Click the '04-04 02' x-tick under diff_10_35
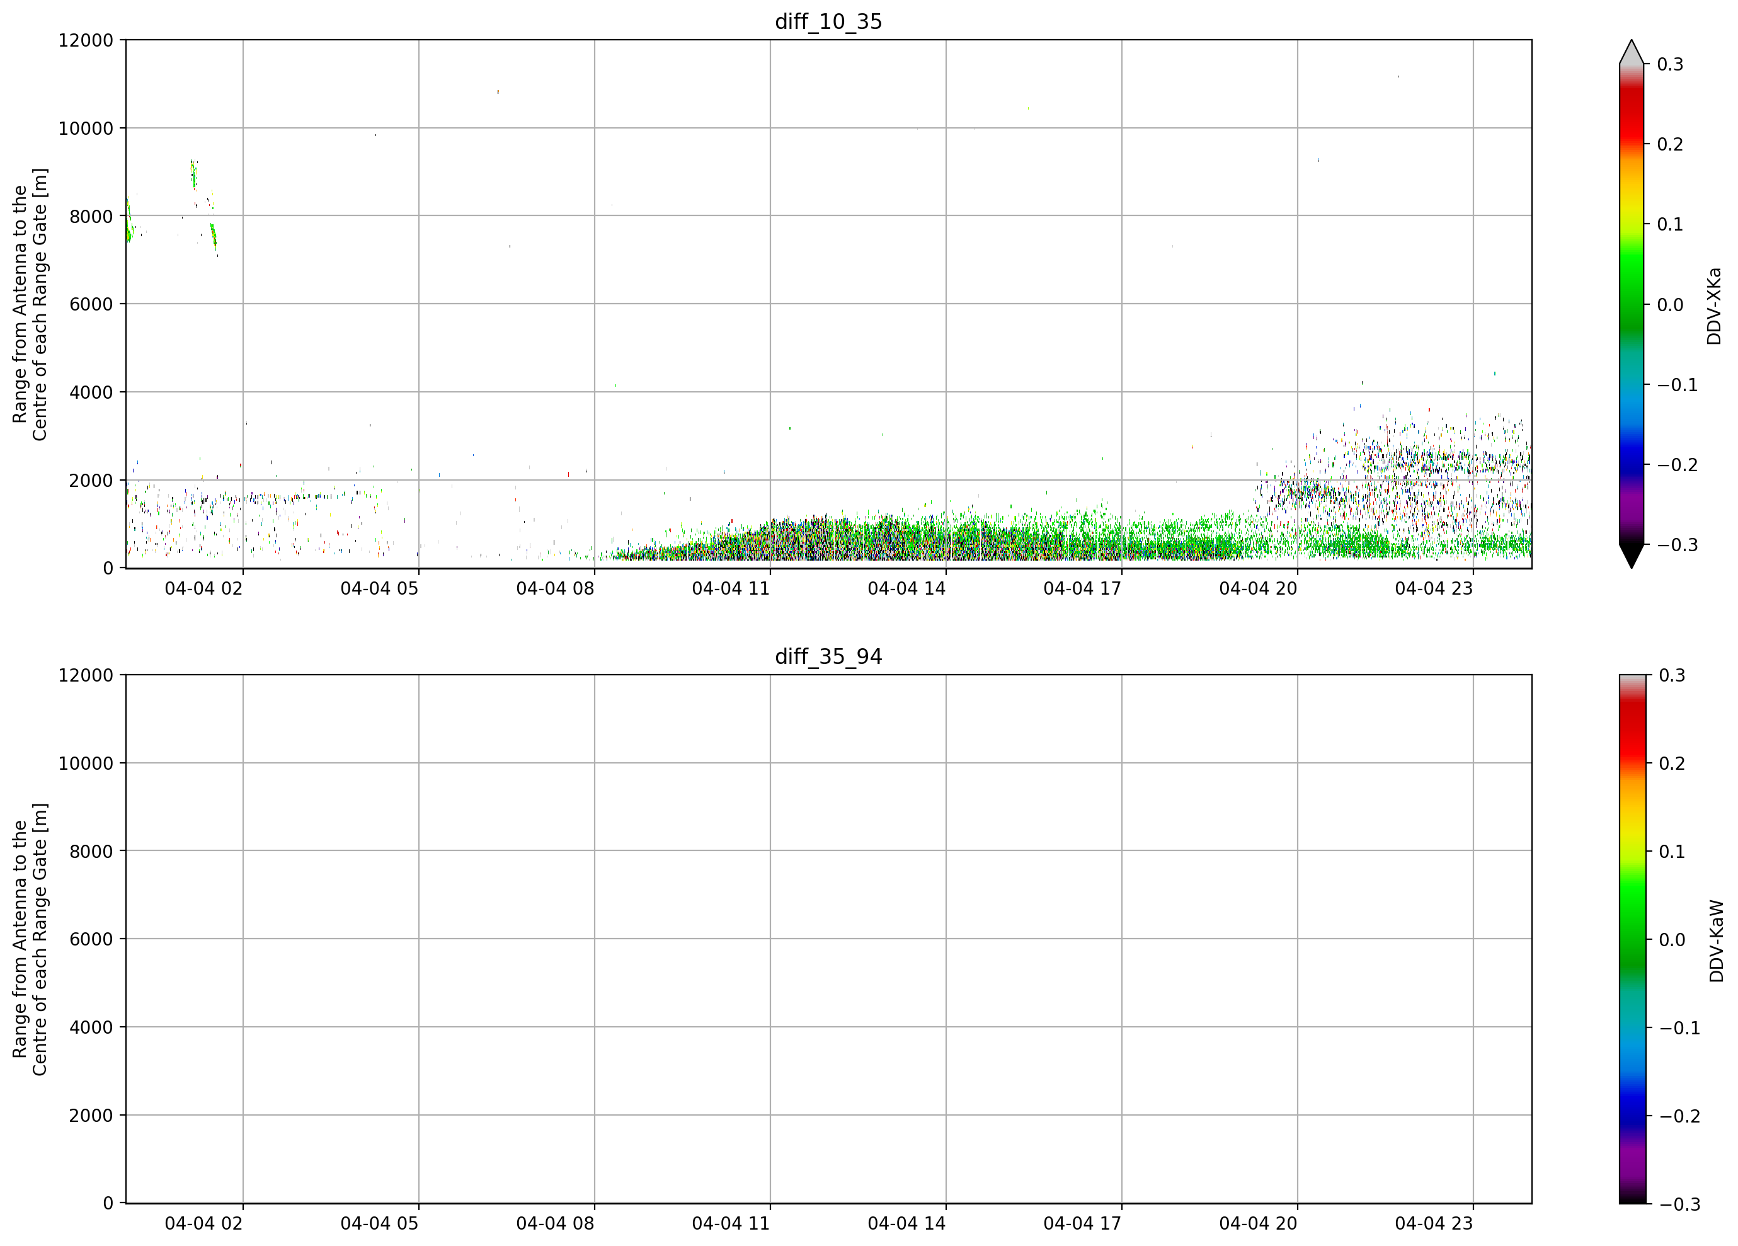The image size is (1738, 1246). [204, 588]
